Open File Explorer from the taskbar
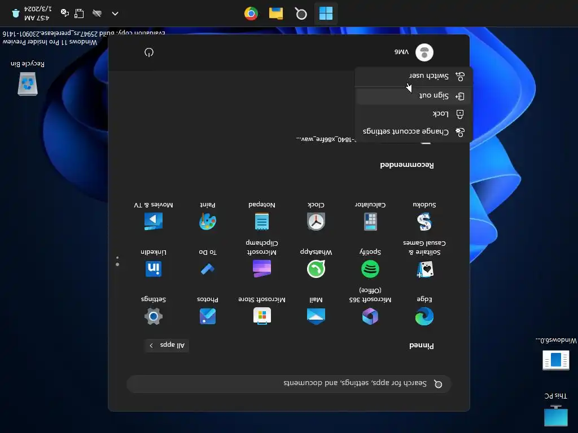The image size is (578, 433). [x=275, y=14]
